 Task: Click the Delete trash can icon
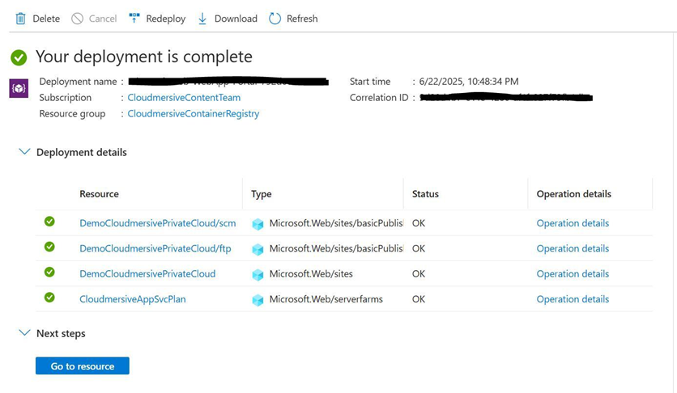coord(20,19)
